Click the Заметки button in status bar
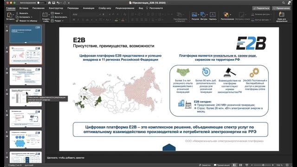 click(x=205, y=165)
